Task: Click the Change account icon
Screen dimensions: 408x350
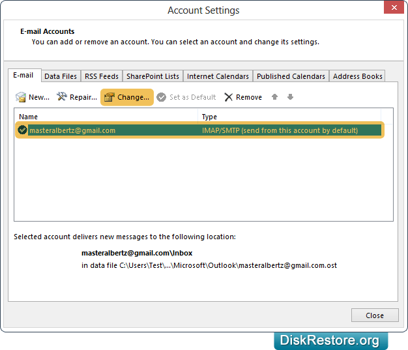Action: 109,97
